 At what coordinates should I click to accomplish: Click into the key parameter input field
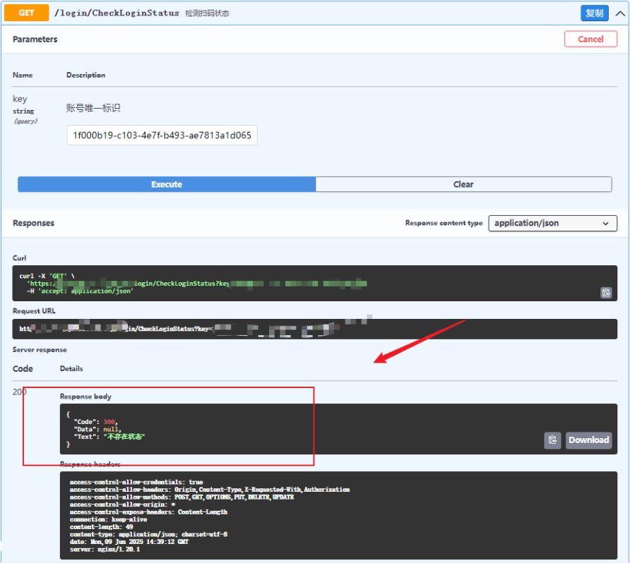click(162, 135)
